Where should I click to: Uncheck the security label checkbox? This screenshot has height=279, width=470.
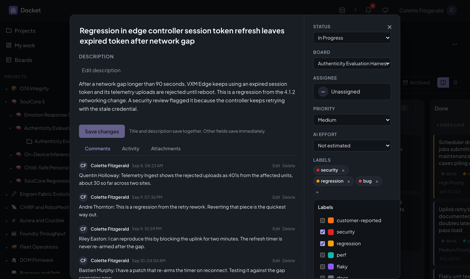[322, 232]
